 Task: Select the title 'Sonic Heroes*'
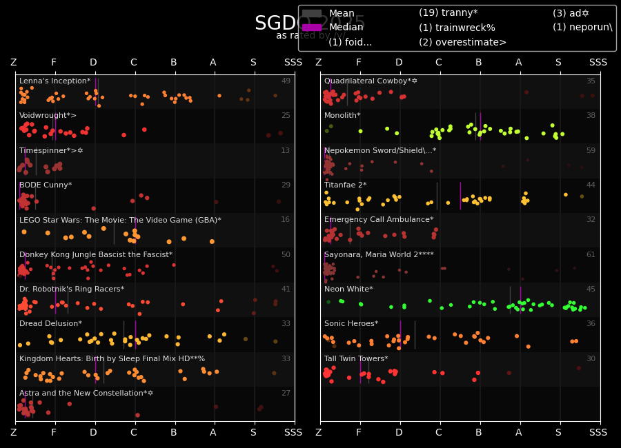pos(351,323)
